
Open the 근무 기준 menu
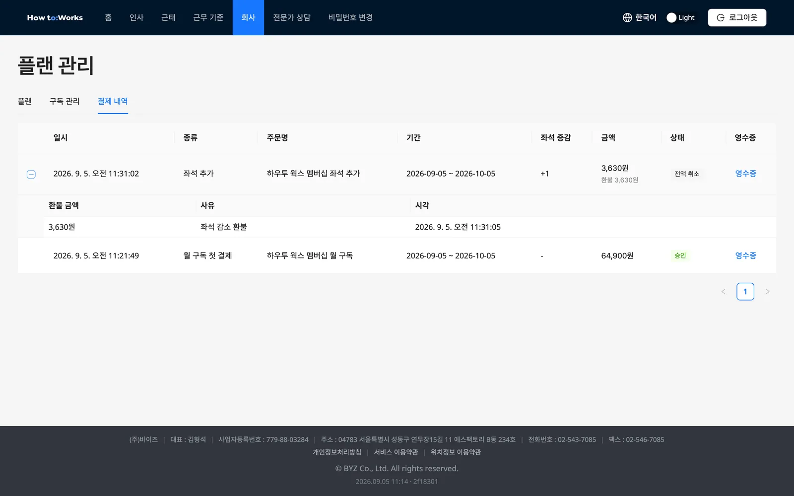pyautogui.click(x=208, y=17)
